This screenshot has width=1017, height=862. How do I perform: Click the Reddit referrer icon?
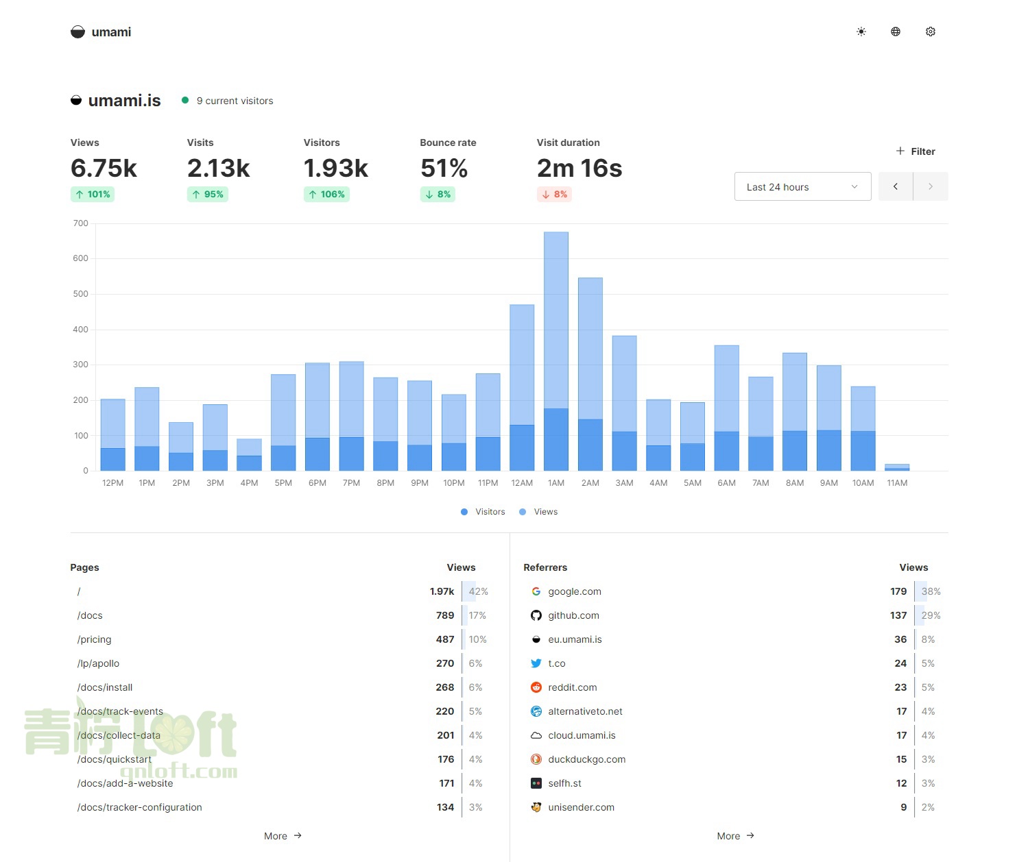tap(536, 687)
